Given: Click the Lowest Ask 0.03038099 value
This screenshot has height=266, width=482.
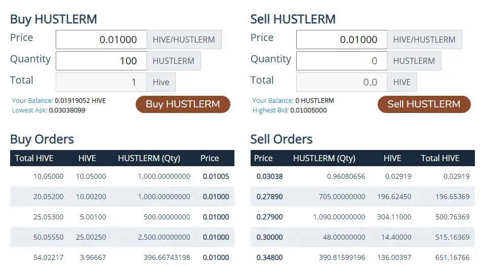Looking at the screenshot, I should (x=67, y=110).
